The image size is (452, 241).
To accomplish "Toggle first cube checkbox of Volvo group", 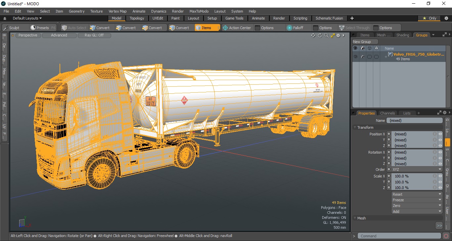I will [x=369, y=57].
